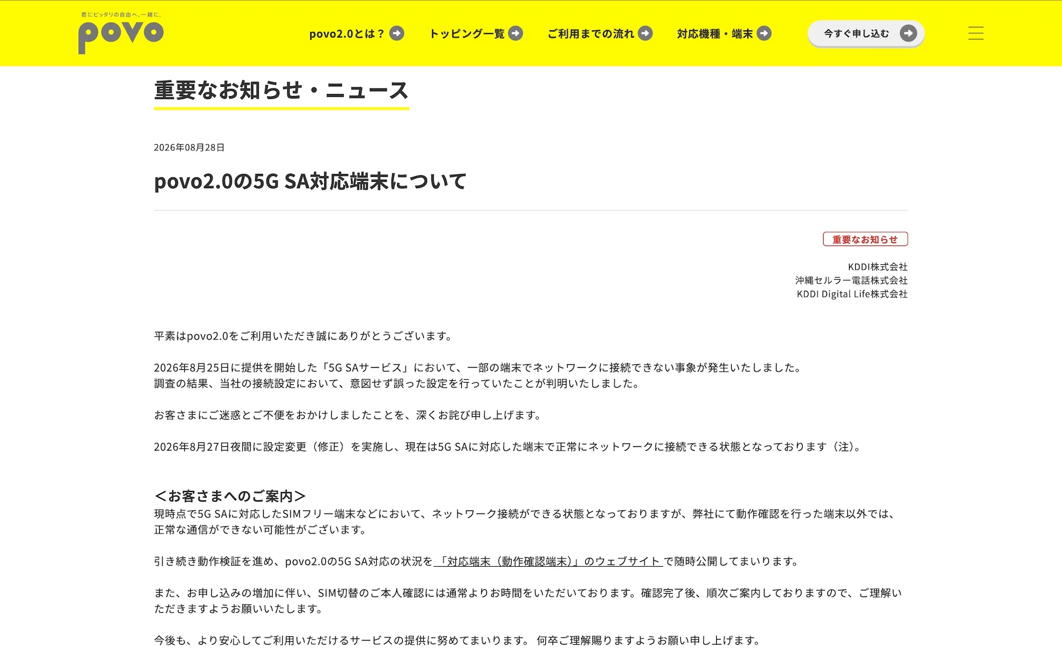The width and height of the screenshot is (1062, 664).
Task: Click the KDDI Digital Life株式会社 text
Action: tap(852, 294)
